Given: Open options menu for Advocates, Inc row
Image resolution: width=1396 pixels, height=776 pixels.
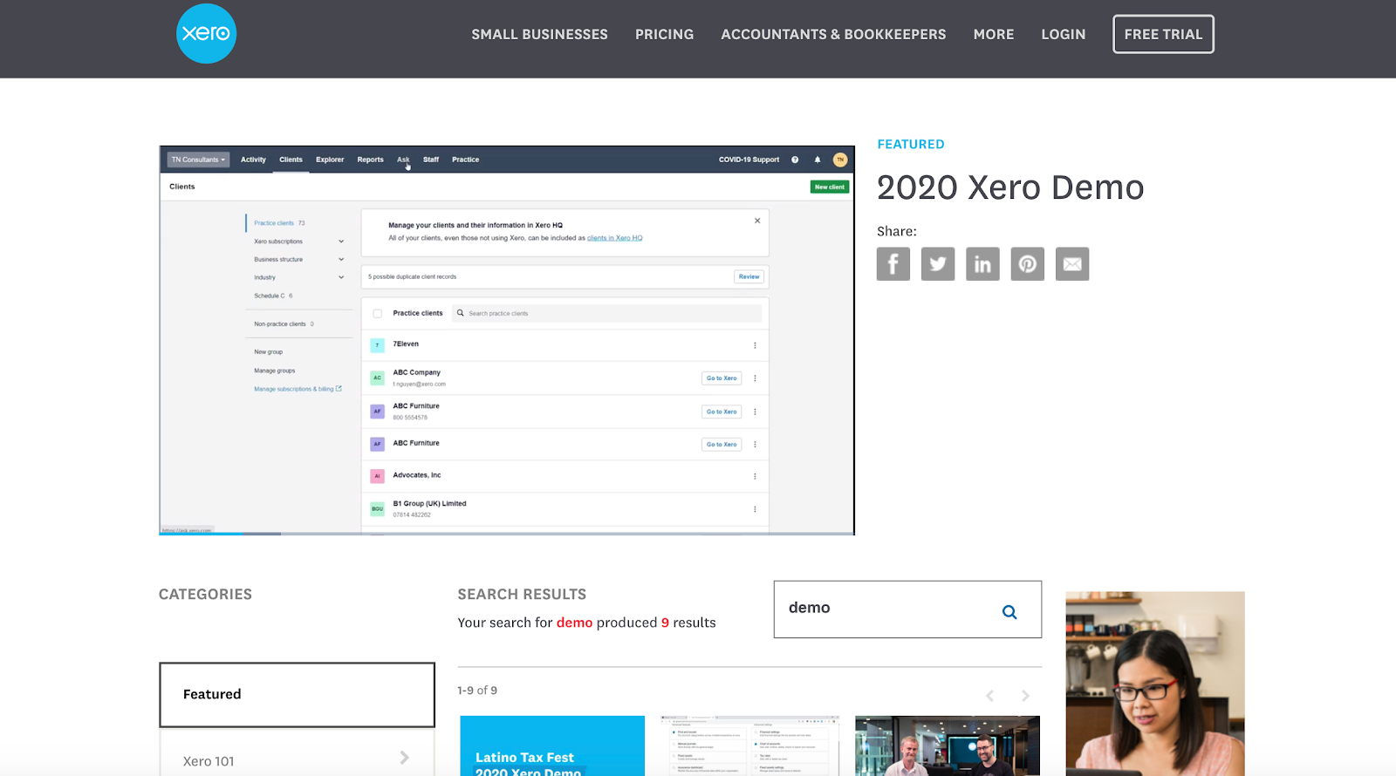Looking at the screenshot, I should 755,476.
